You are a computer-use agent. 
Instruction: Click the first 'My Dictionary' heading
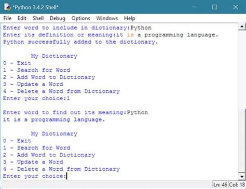click(54, 56)
